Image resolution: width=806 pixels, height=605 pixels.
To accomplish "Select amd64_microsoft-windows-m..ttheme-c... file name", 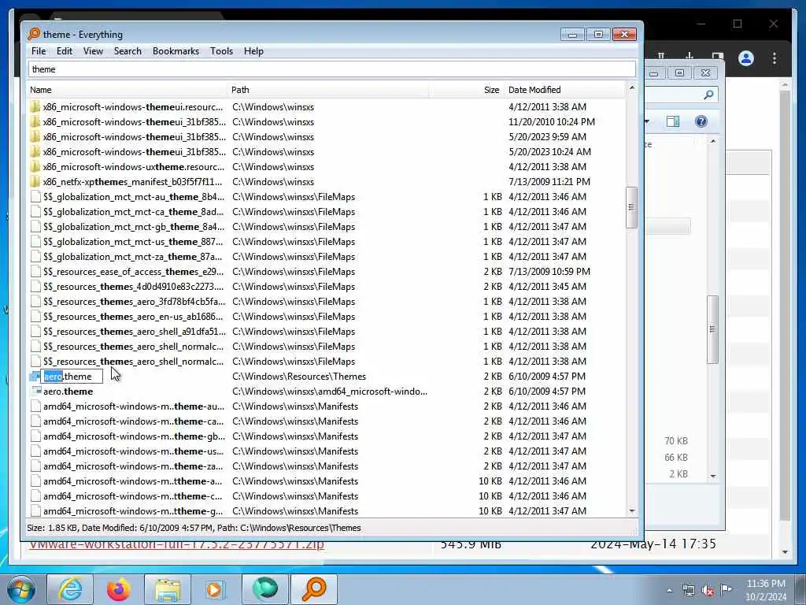I will [132, 496].
